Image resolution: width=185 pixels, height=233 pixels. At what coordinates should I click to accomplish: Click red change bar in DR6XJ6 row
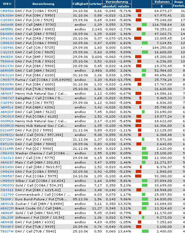click(138, 39)
